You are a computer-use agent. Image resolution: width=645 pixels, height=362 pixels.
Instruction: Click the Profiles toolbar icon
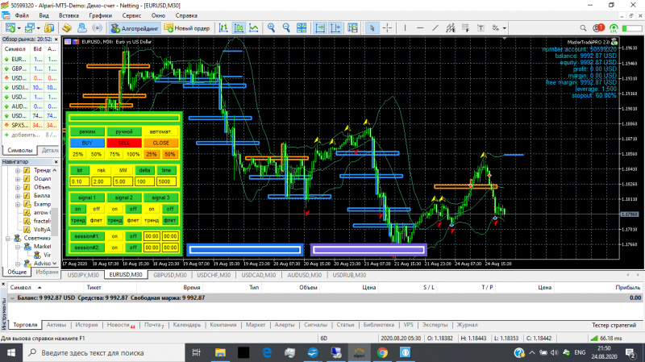[x=29, y=28]
